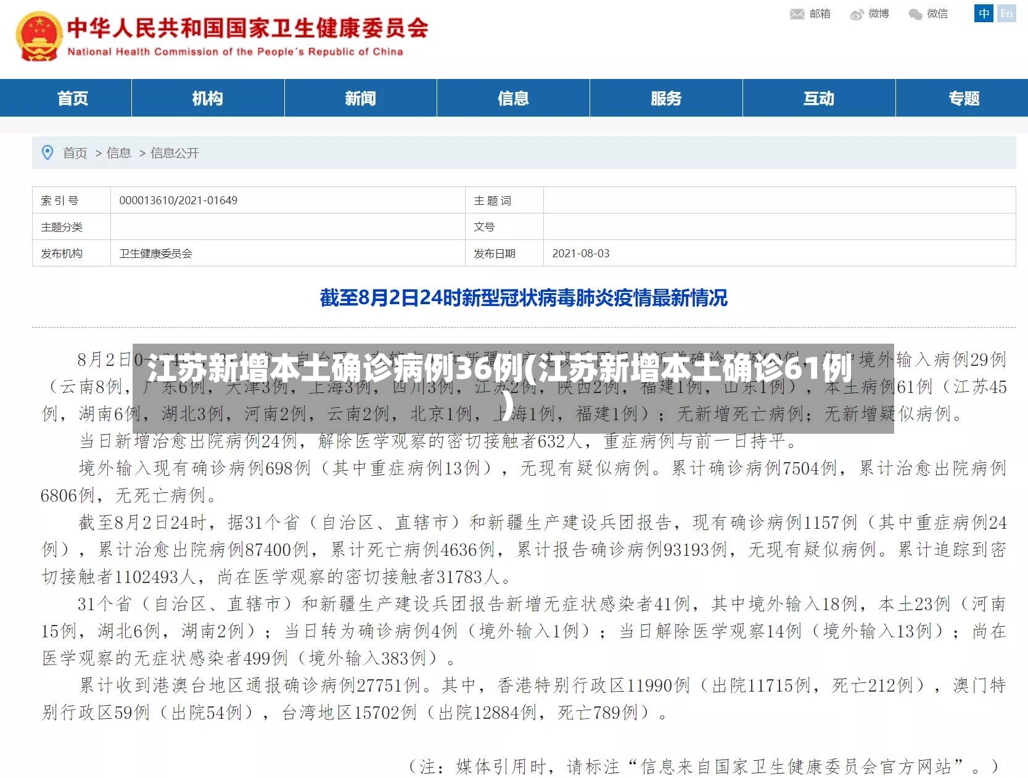
Task: Open the 服务 navigation tab
Action: point(666,98)
